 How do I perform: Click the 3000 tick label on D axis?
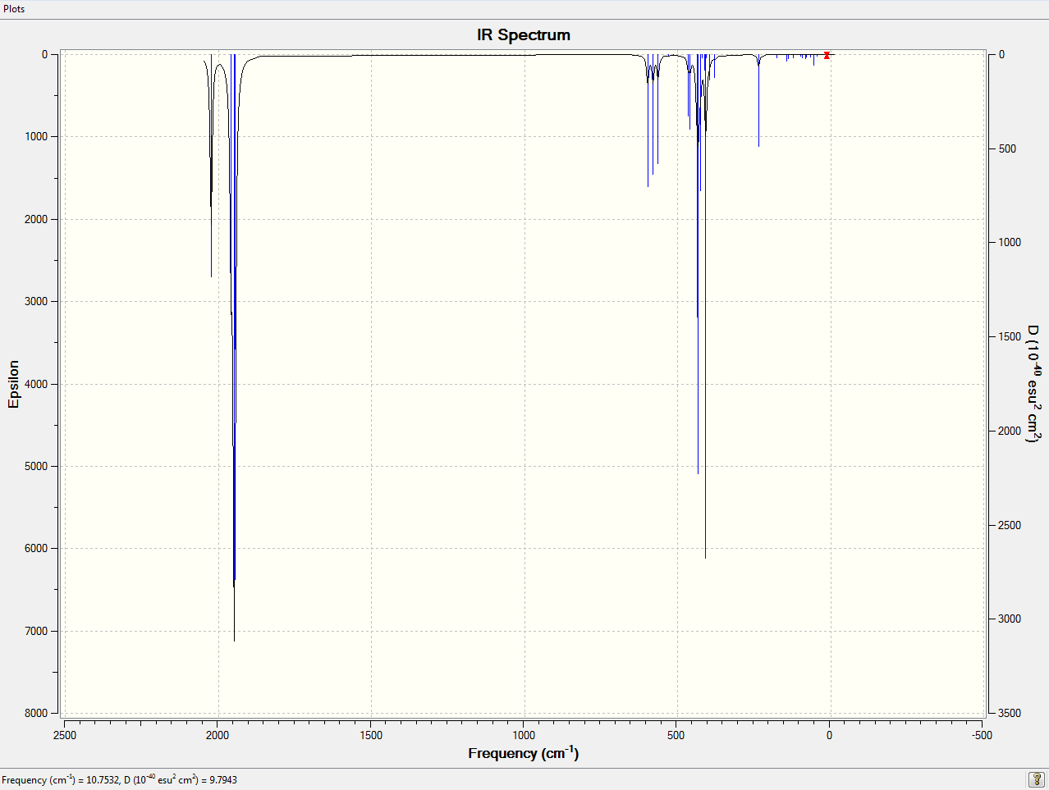[x=1010, y=619]
